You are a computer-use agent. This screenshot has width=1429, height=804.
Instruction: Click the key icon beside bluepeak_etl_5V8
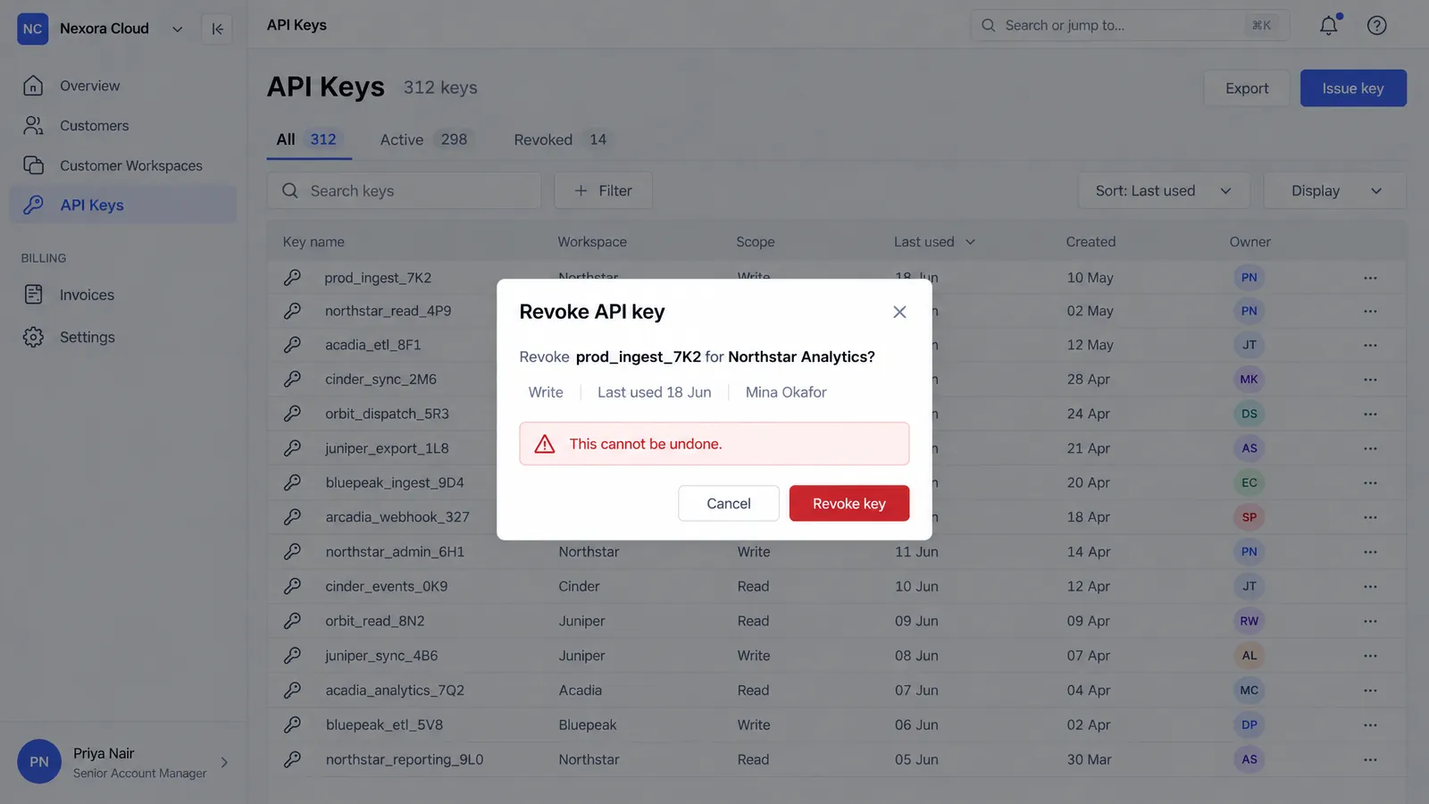click(x=292, y=724)
